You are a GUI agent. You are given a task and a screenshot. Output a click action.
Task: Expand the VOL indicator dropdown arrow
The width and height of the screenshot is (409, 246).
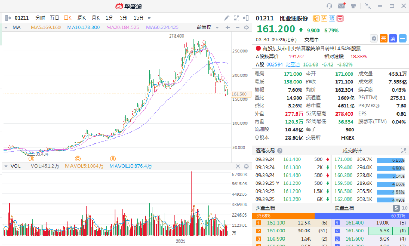click(x=6, y=166)
